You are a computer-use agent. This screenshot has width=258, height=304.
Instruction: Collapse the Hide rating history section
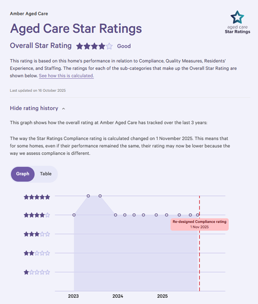click(x=34, y=108)
